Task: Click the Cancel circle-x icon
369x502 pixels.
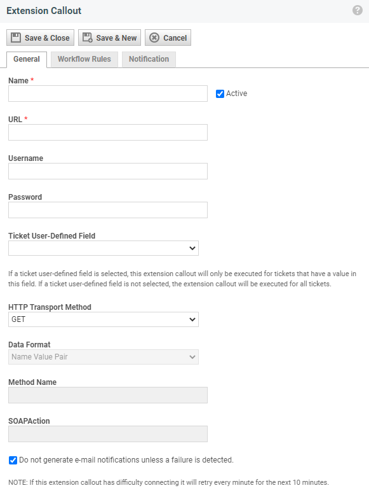Action: tap(154, 38)
